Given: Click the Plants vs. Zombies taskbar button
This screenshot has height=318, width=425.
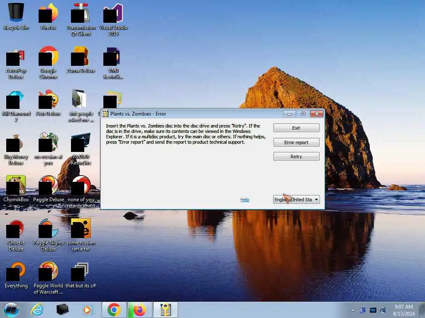Looking at the screenshot, I should [165, 310].
